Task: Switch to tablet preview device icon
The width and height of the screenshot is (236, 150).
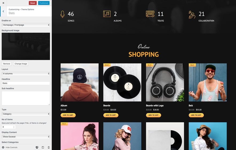Action: tap(43, 147)
